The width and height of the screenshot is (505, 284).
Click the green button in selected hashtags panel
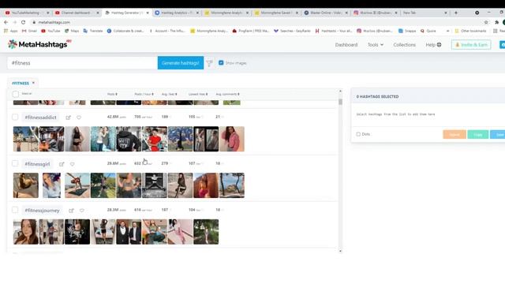click(478, 134)
